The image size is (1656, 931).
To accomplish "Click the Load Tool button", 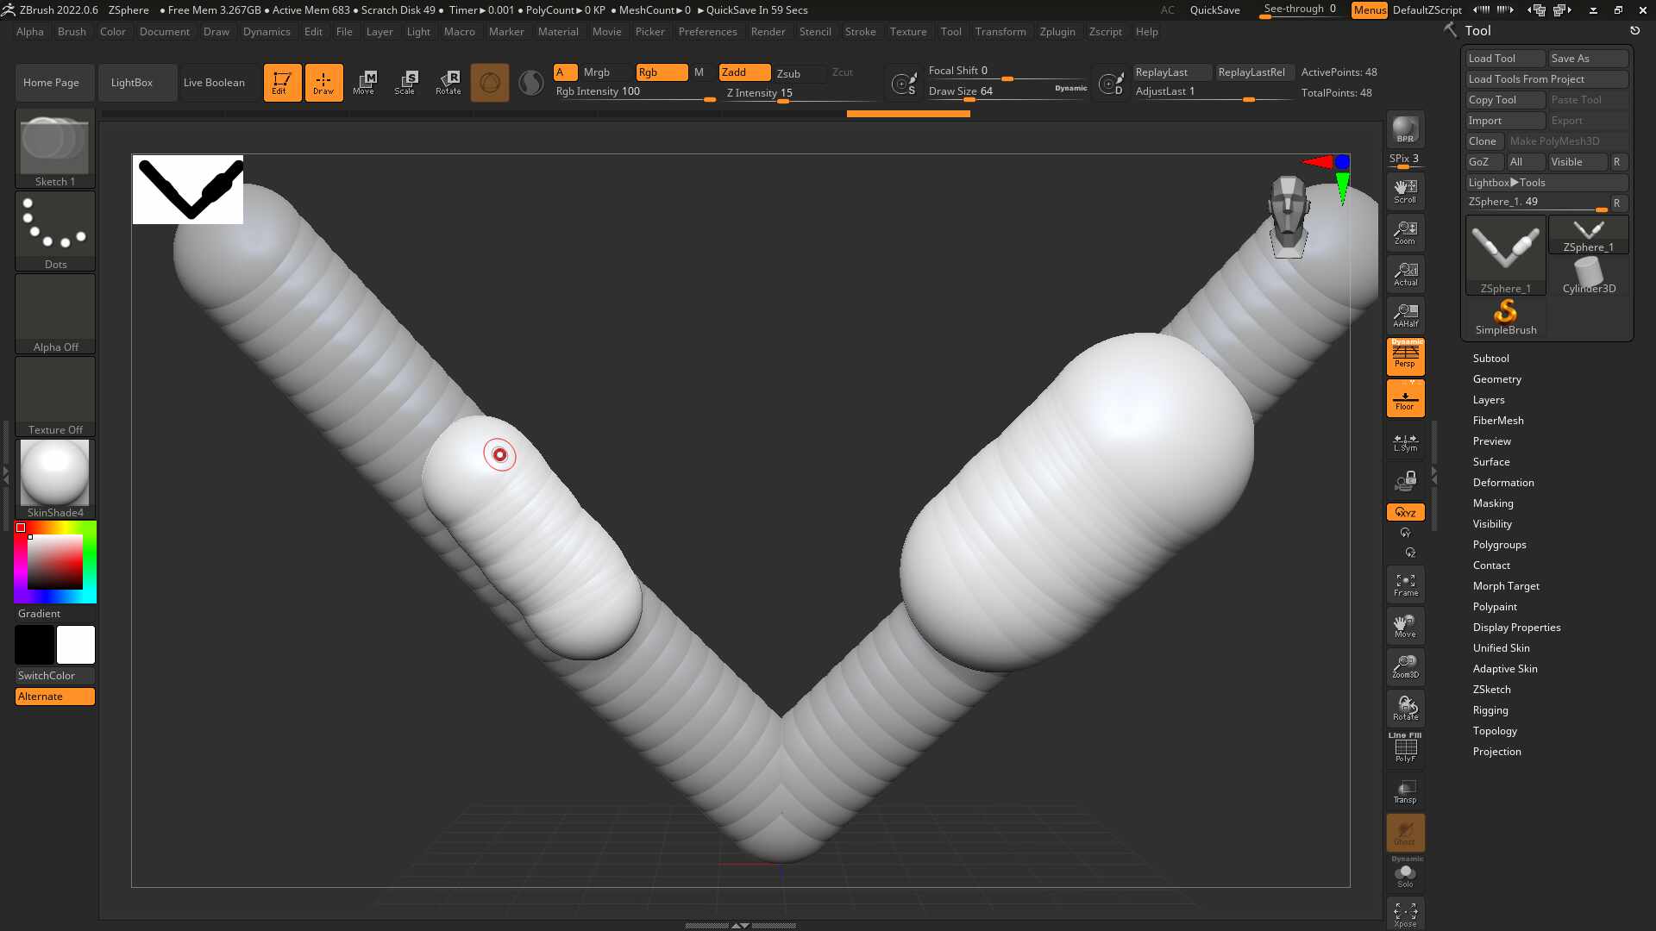I will point(1505,59).
